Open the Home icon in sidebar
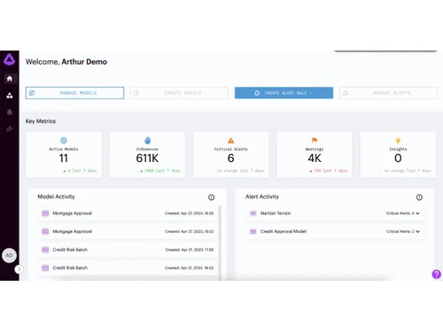443x332 pixels. (x=10, y=79)
